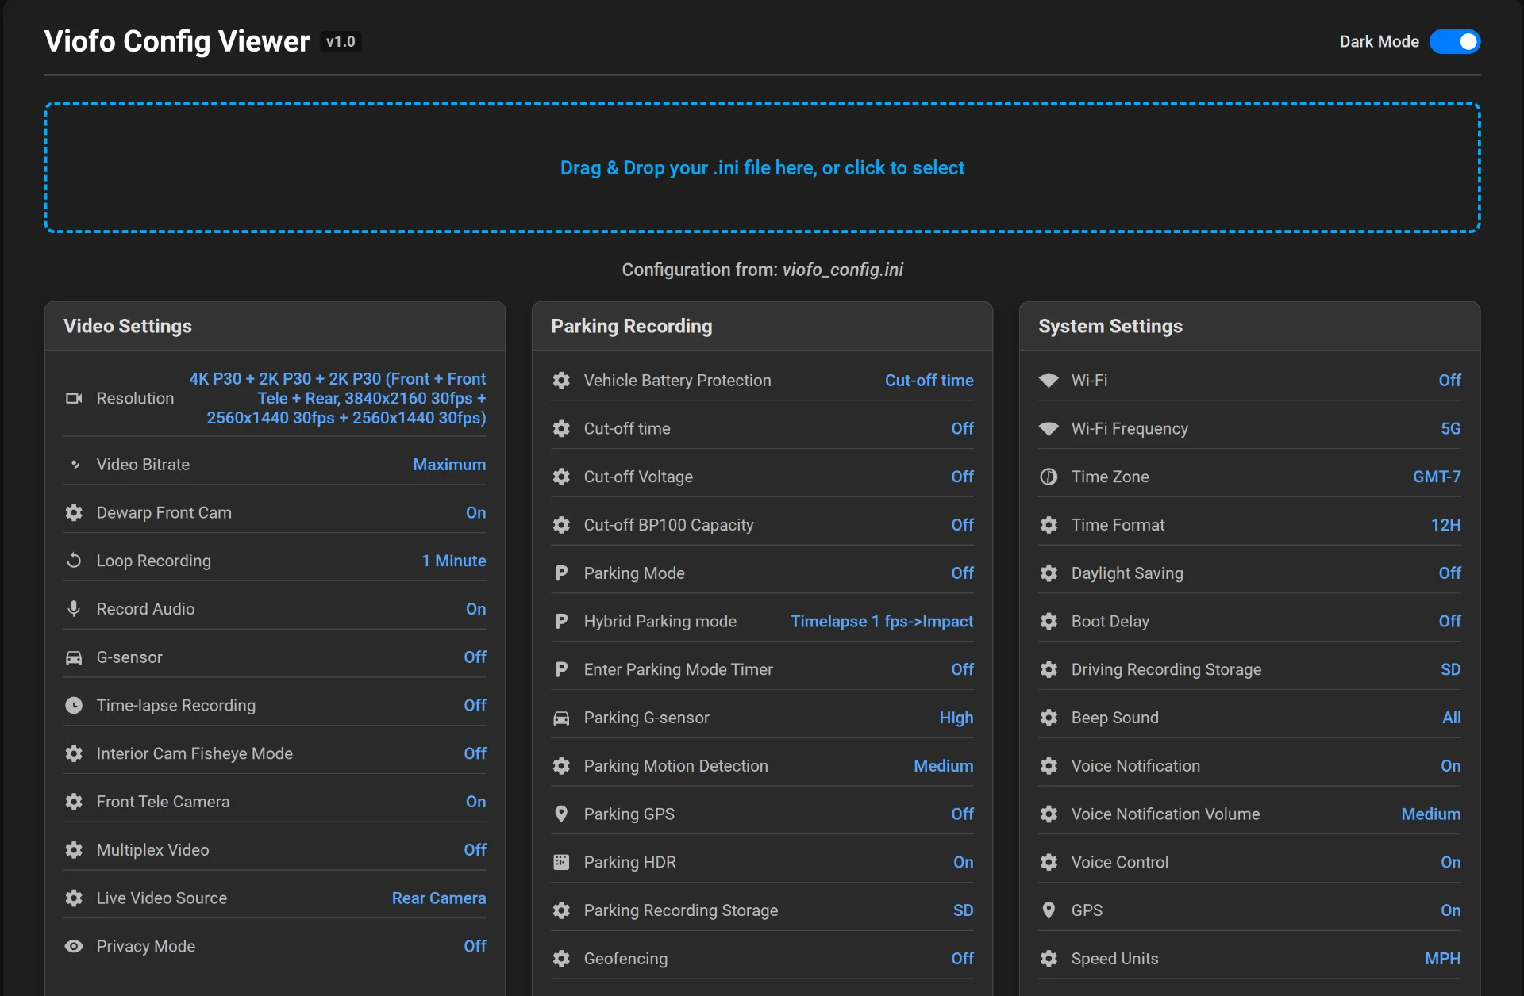The height and width of the screenshot is (996, 1524).
Task: Click the '5G' Wi-Fi Frequency value
Action: pyautogui.click(x=1451, y=429)
